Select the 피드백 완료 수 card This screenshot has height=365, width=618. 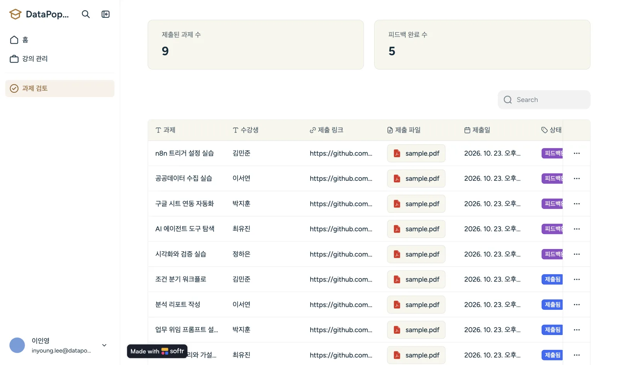pos(482,45)
